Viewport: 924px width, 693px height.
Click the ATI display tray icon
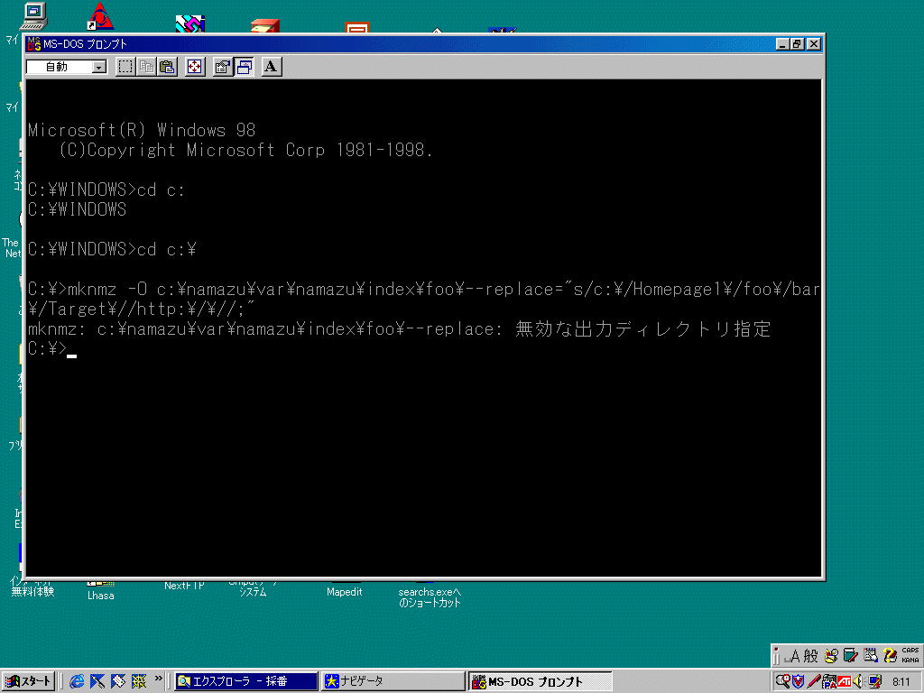[845, 681]
